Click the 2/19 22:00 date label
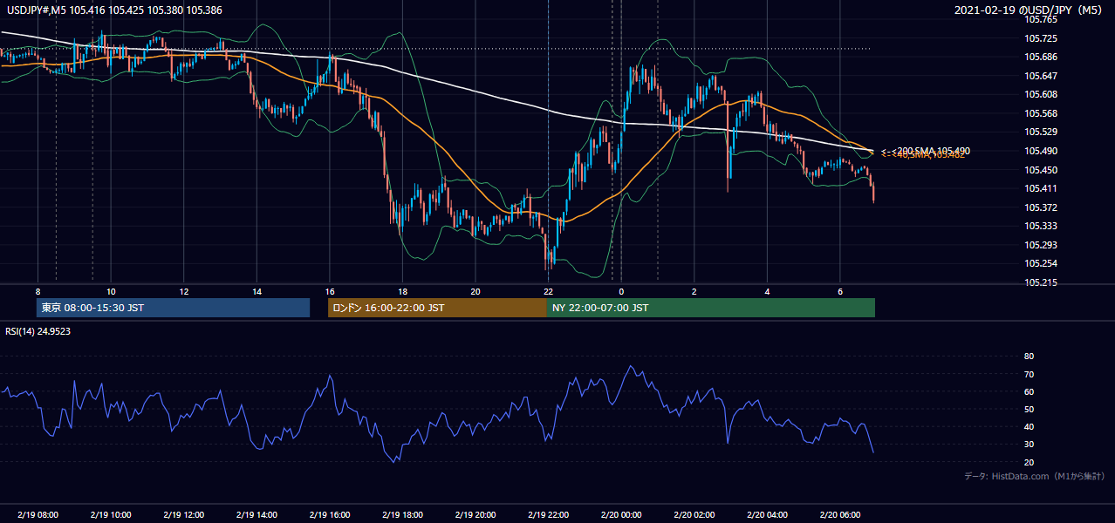This screenshot has height=523, width=1115. (548, 515)
